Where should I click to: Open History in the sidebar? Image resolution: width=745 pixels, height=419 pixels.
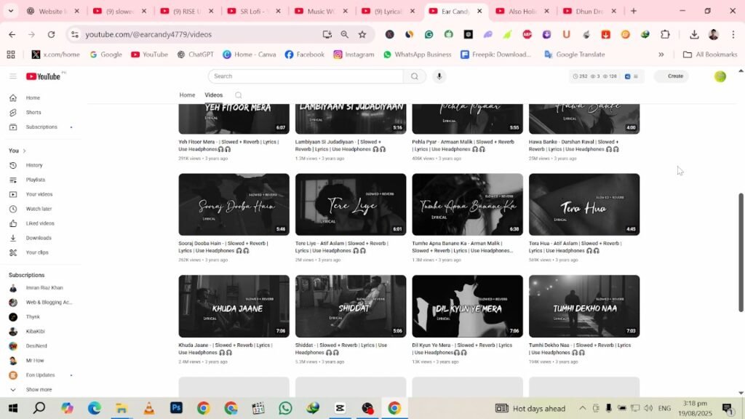tap(34, 165)
